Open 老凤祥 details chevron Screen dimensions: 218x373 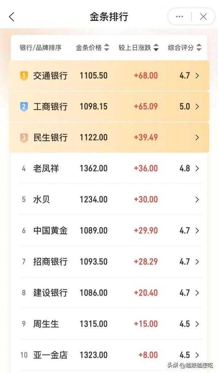[197, 168]
